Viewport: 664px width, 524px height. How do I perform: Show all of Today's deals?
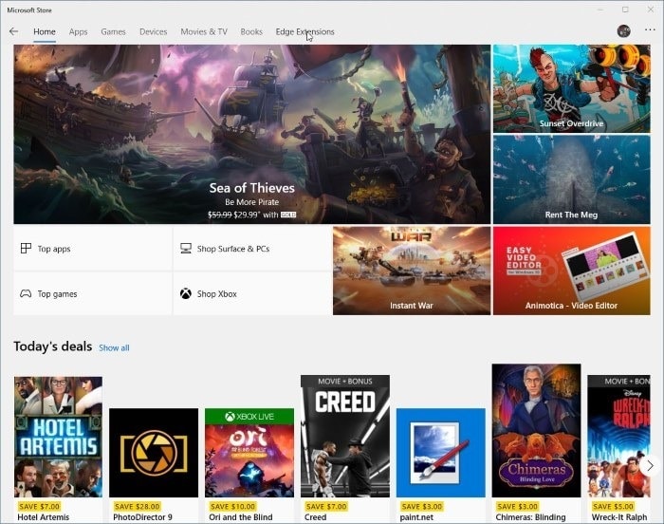click(114, 348)
